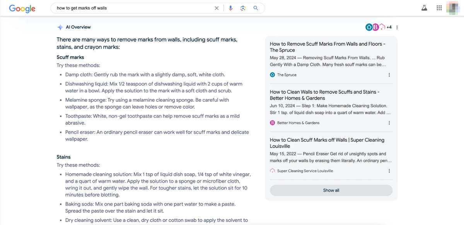Click The Spruce site favicon
The height and width of the screenshot is (225, 464).
(x=272, y=75)
